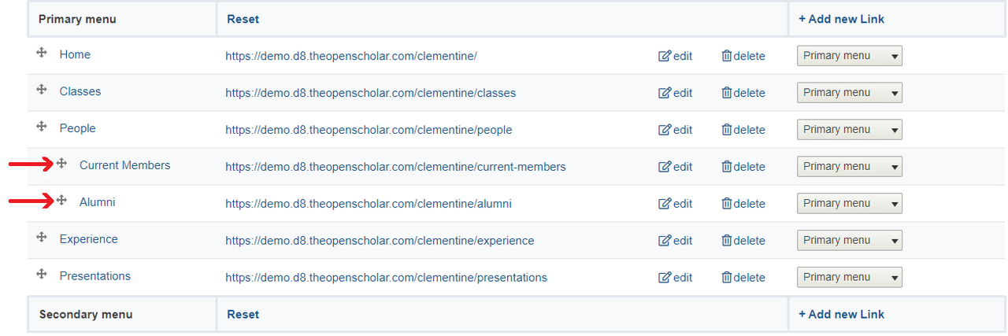The height and width of the screenshot is (336, 1008).
Task: Open the clementine/experience URL link
Action: 380,241
